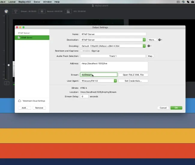Click Set Credentials... button

tap(133, 81)
